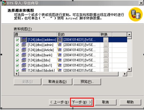Uncheck the [124].[dbo].[admin] table checkbox

17,45
